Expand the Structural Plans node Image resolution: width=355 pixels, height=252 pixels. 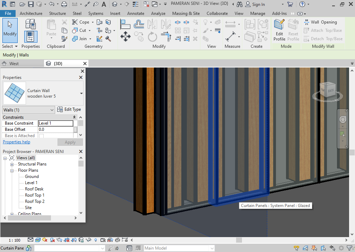coord(12,164)
